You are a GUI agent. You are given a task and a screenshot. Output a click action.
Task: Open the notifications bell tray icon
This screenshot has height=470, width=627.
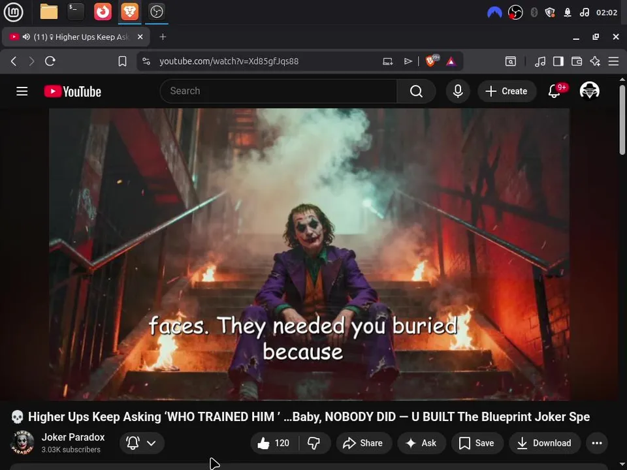pyautogui.click(x=568, y=12)
